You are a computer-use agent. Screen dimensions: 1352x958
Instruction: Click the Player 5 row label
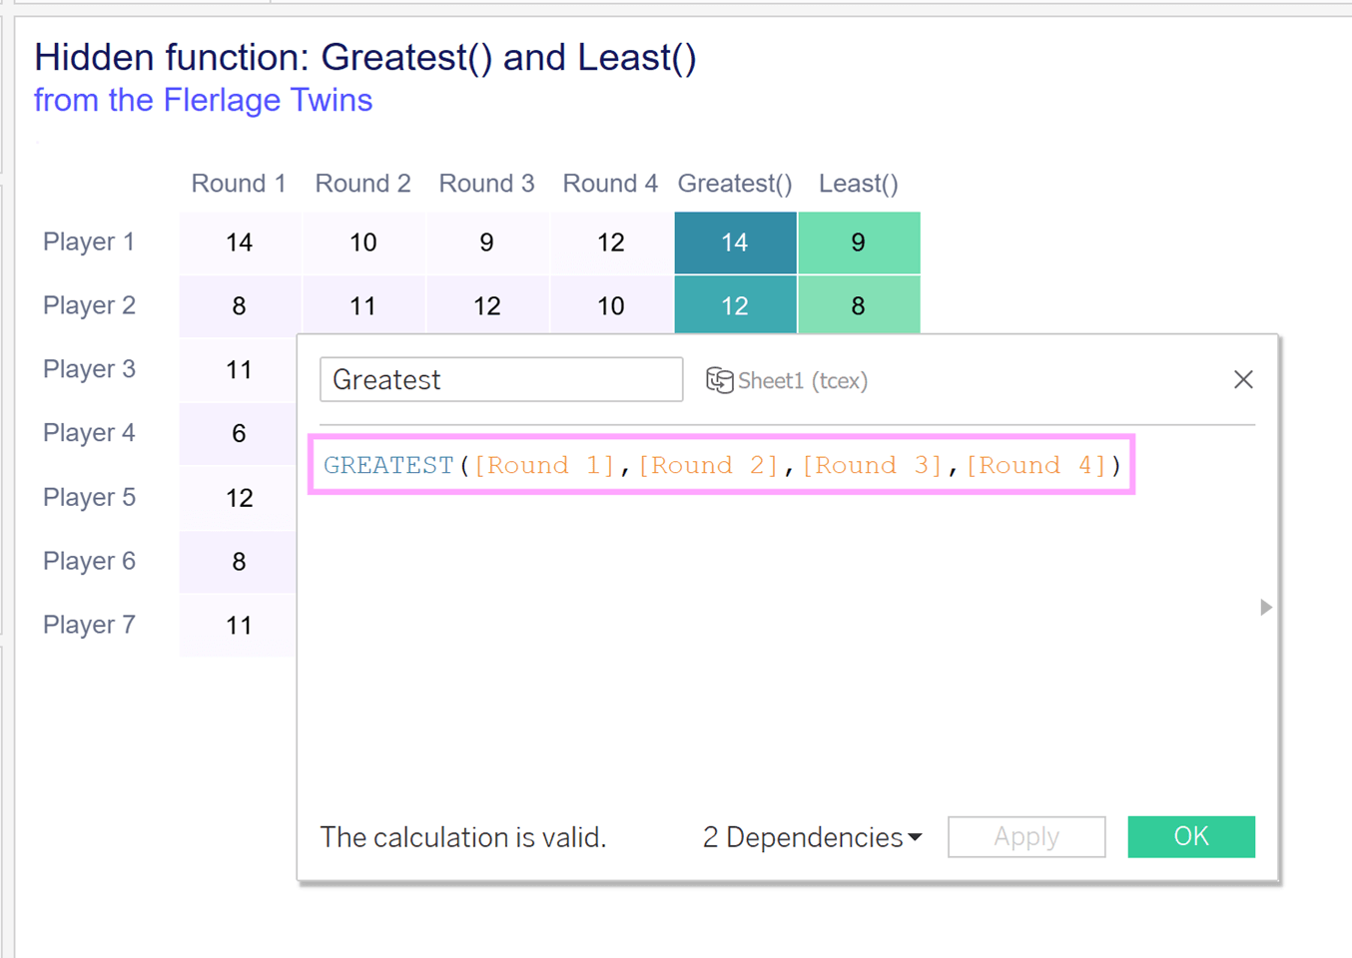(x=89, y=497)
